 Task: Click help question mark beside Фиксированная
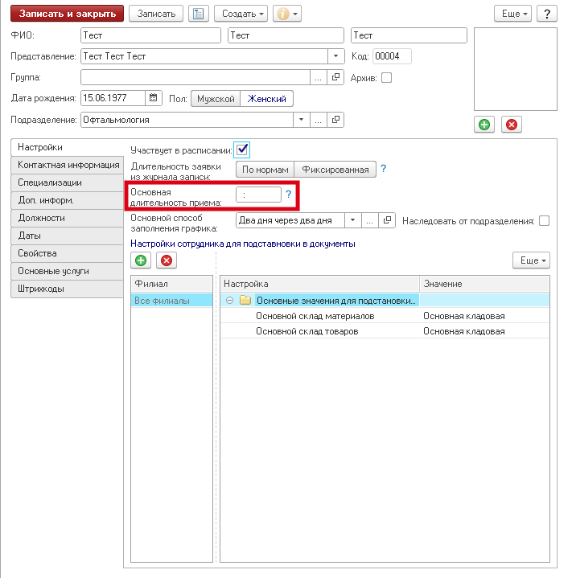click(384, 169)
